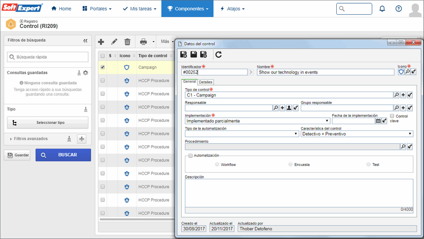The image size is (424, 239).
Task: Toggle the select-all checkbox in list header
Action: (102, 55)
